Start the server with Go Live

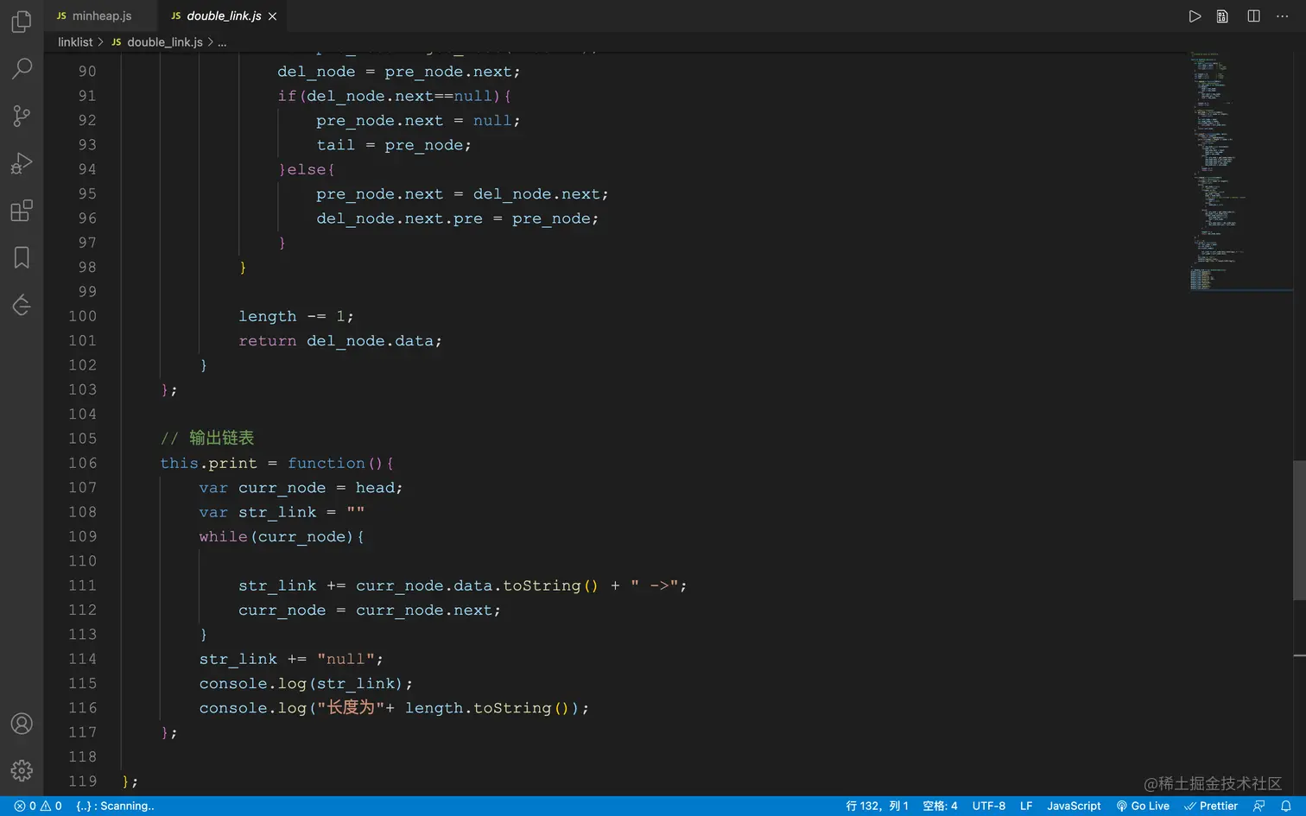tap(1143, 806)
